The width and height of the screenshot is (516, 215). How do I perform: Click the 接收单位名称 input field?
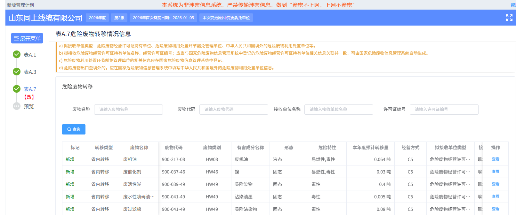click(x=339, y=109)
